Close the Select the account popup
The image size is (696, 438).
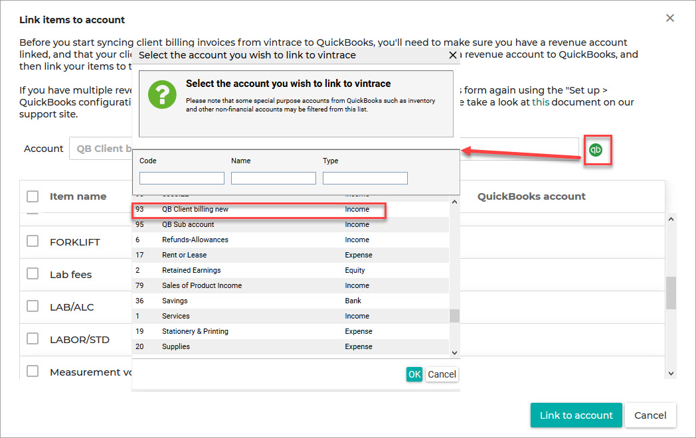453,55
